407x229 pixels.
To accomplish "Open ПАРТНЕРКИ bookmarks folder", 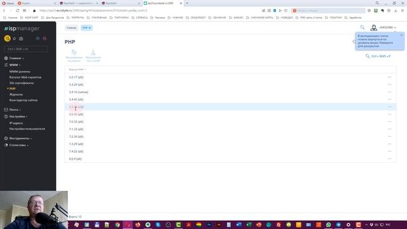I will pyautogui.click(x=119, y=18).
